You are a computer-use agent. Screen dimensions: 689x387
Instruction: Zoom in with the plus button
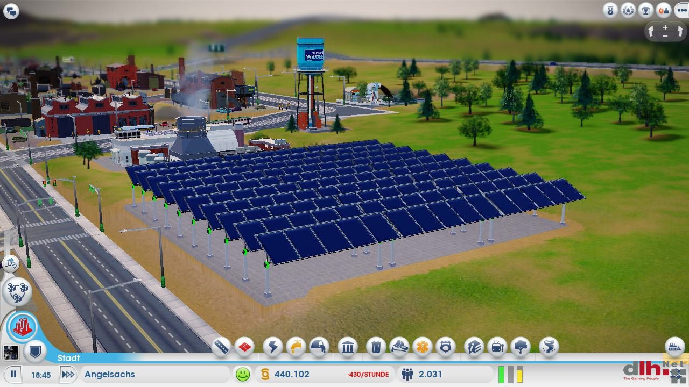665,27
